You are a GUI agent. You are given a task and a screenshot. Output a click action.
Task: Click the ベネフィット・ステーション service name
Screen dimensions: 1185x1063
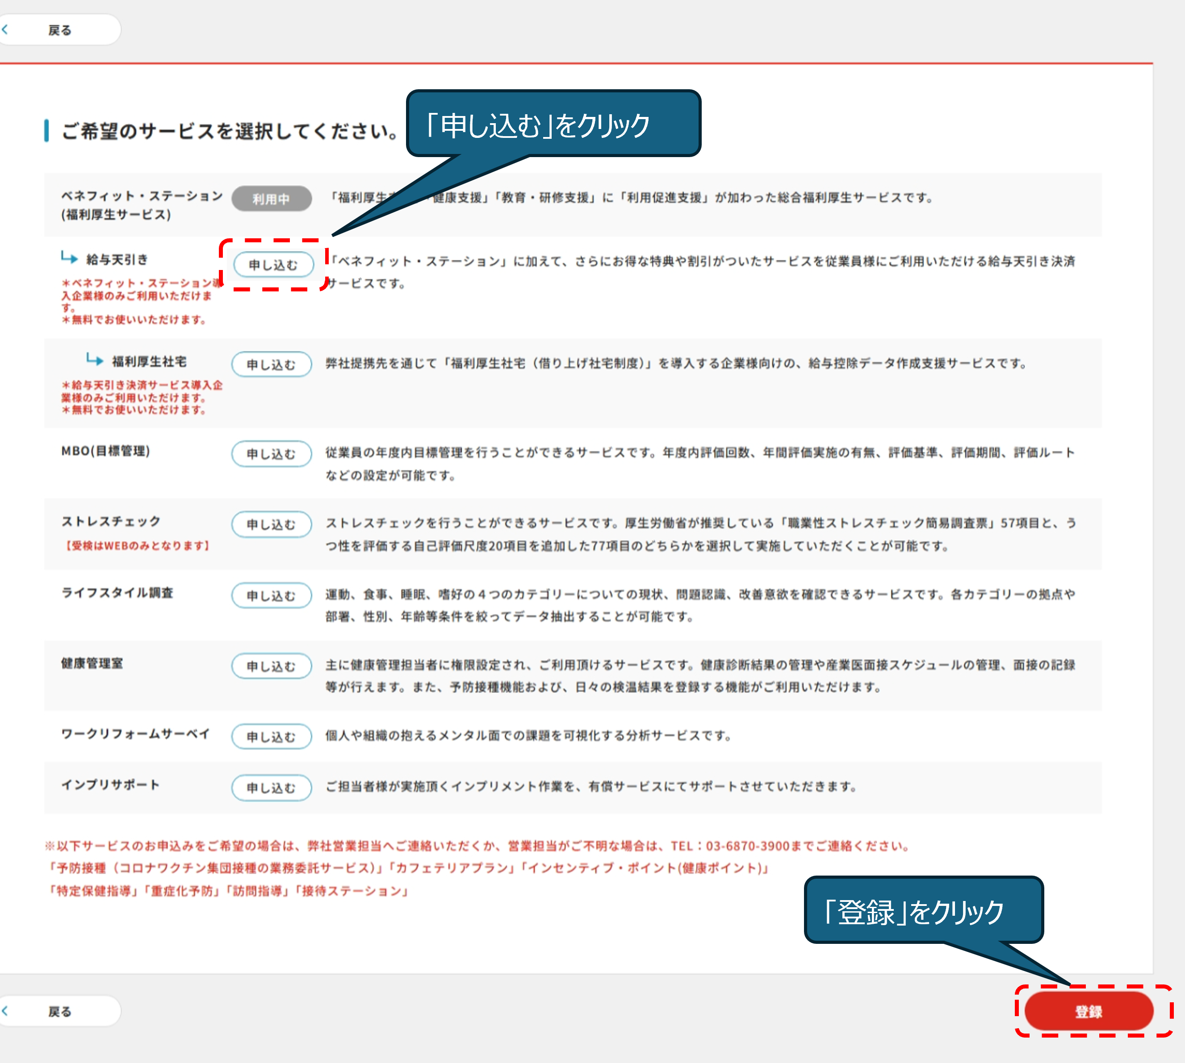[x=142, y=196]
